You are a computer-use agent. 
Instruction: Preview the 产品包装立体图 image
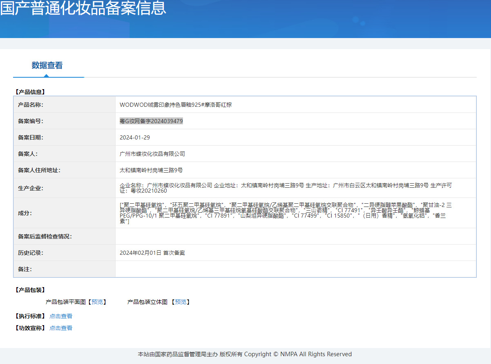point(181,302)
